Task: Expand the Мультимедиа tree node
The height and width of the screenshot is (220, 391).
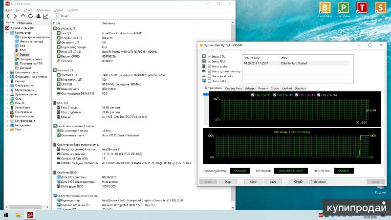Action: (x=7, y=90)
